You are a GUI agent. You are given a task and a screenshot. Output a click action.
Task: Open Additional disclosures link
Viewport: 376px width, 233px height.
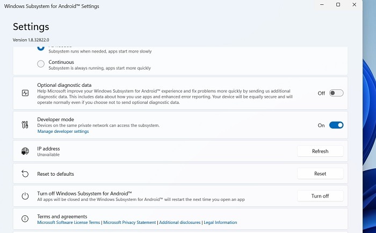[x=179, y=222]
